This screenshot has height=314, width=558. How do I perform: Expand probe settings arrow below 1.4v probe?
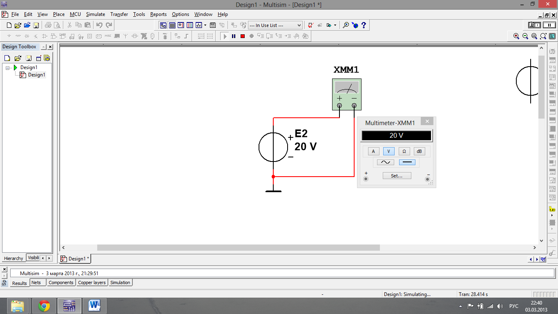(553, 216)
